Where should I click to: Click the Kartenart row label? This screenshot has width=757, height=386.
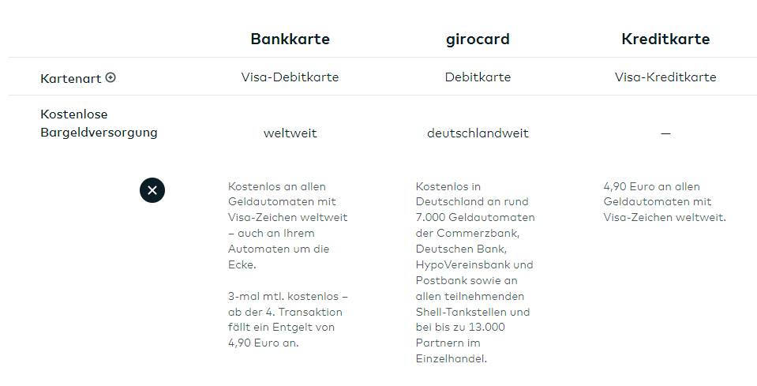(70, 78)
